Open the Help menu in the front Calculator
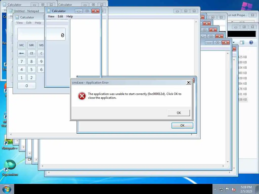259x194 pixels. [70, 16]
